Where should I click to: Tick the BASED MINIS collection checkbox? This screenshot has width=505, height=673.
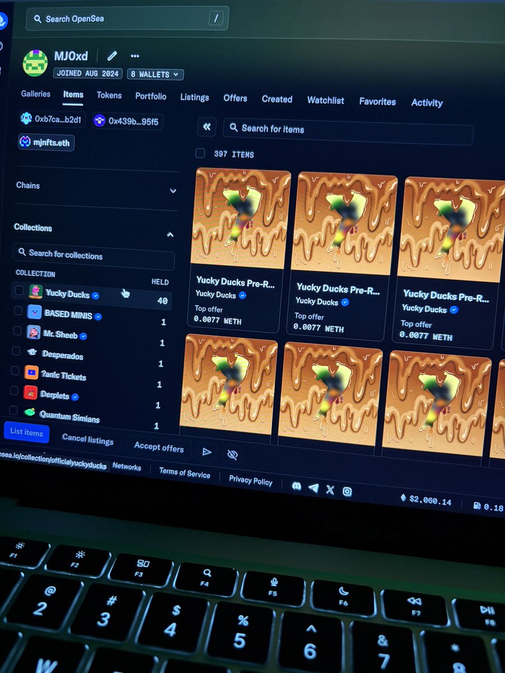click(18, 310)
